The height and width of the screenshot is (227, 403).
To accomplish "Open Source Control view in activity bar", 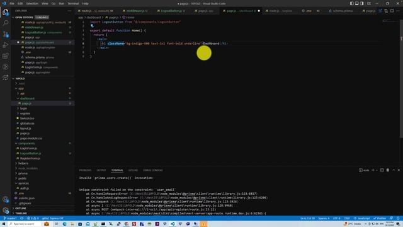I will coord(6,34).
